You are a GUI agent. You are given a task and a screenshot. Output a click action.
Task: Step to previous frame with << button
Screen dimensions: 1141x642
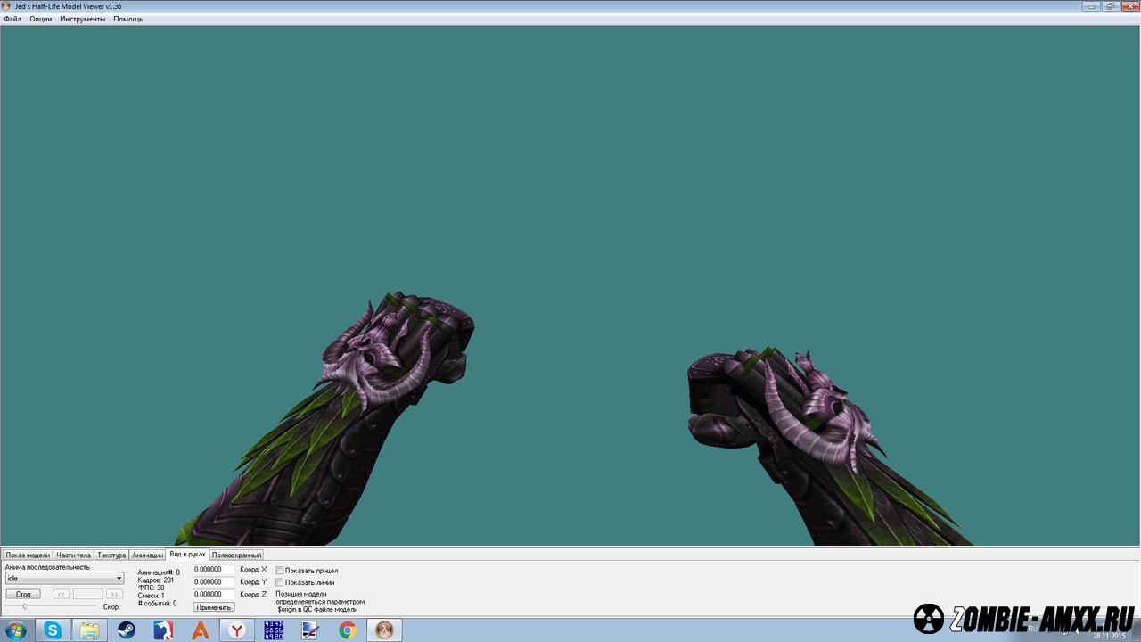tap(61, 594)
